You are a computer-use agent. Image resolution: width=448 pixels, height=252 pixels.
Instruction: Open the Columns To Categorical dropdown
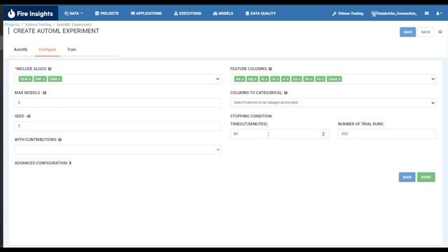pos(333,103)
